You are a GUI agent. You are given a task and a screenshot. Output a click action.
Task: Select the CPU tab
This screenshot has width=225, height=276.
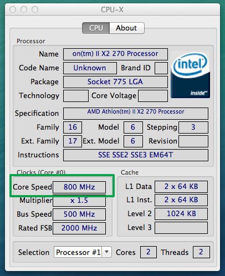click(96, 28)
